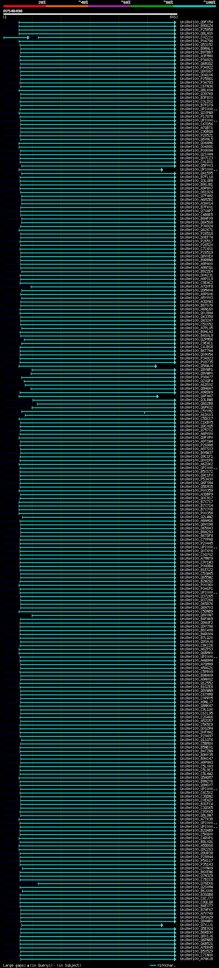Select the UniRef100_Q5PY03 label

[x=196, y=166]
